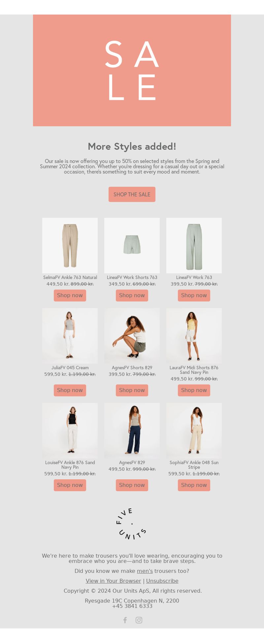Open the Instagram icon in footer
Image resolution: width=264 pixels, height=635 pixels.
click(x=139, y=620)
